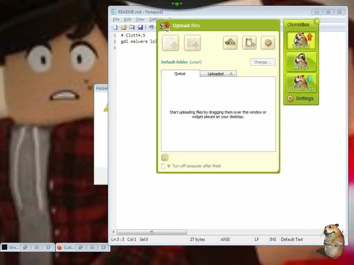Click the empty upload queue list area
This screenshot has height=265, width=354.
218,114
